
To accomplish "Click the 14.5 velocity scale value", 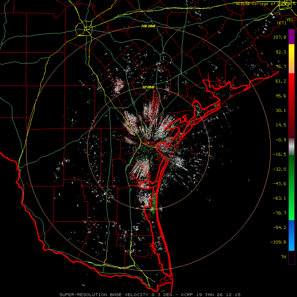I will coord(281,125).
